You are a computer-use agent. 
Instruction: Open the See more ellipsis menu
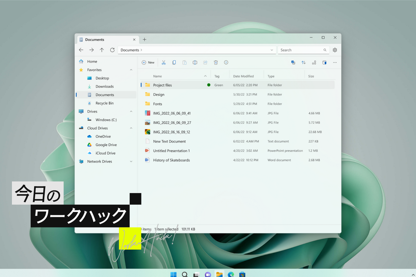tap(335, 62)
